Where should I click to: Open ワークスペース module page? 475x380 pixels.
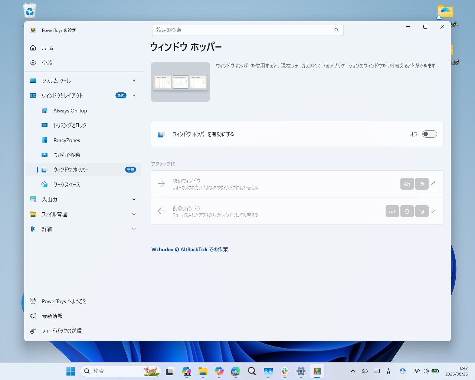83,185
